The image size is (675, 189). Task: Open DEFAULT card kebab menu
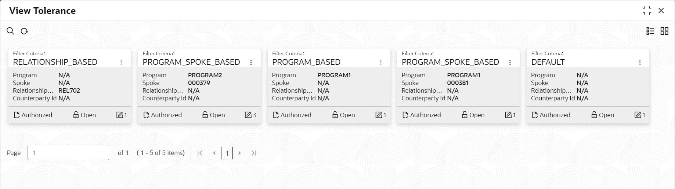[x=640, y=63]
